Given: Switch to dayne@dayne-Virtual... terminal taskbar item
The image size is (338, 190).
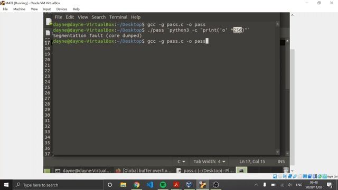Looking at the screenshot, I should point(83,170).
